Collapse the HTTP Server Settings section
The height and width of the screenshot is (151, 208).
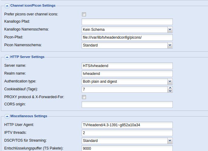coord(7,57)
